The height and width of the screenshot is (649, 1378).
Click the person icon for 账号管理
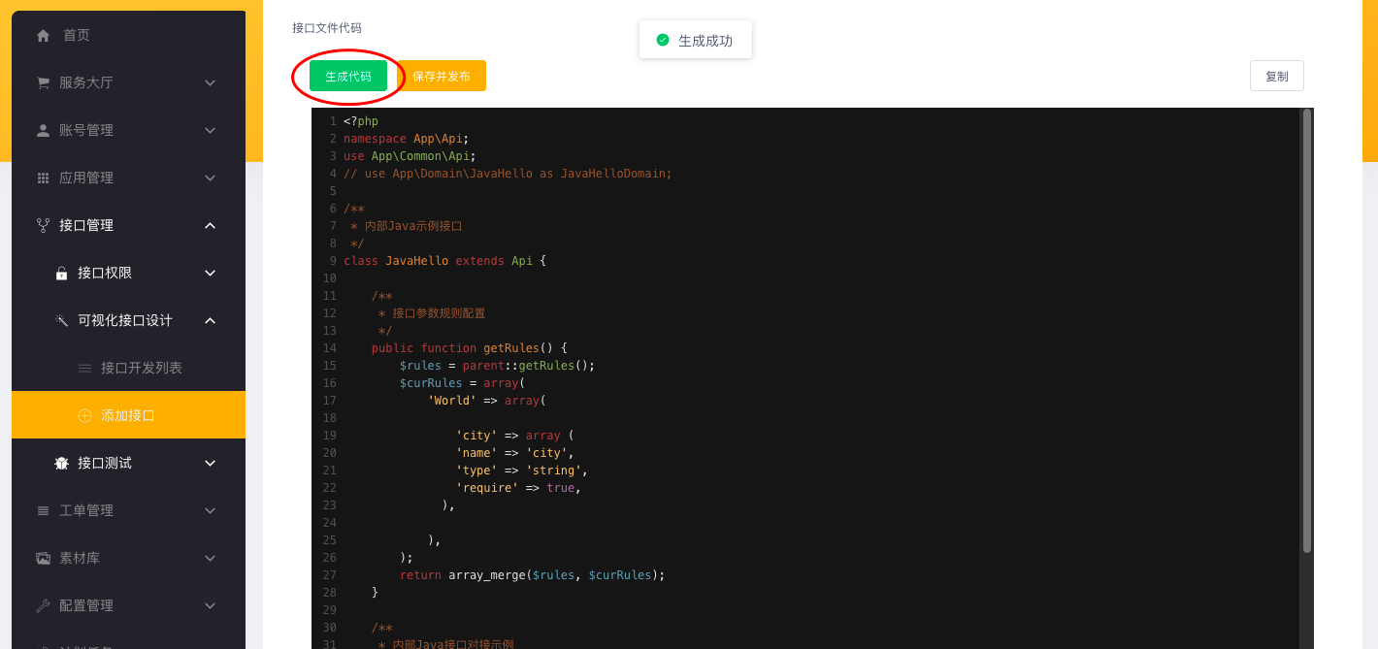pos(43,130)
